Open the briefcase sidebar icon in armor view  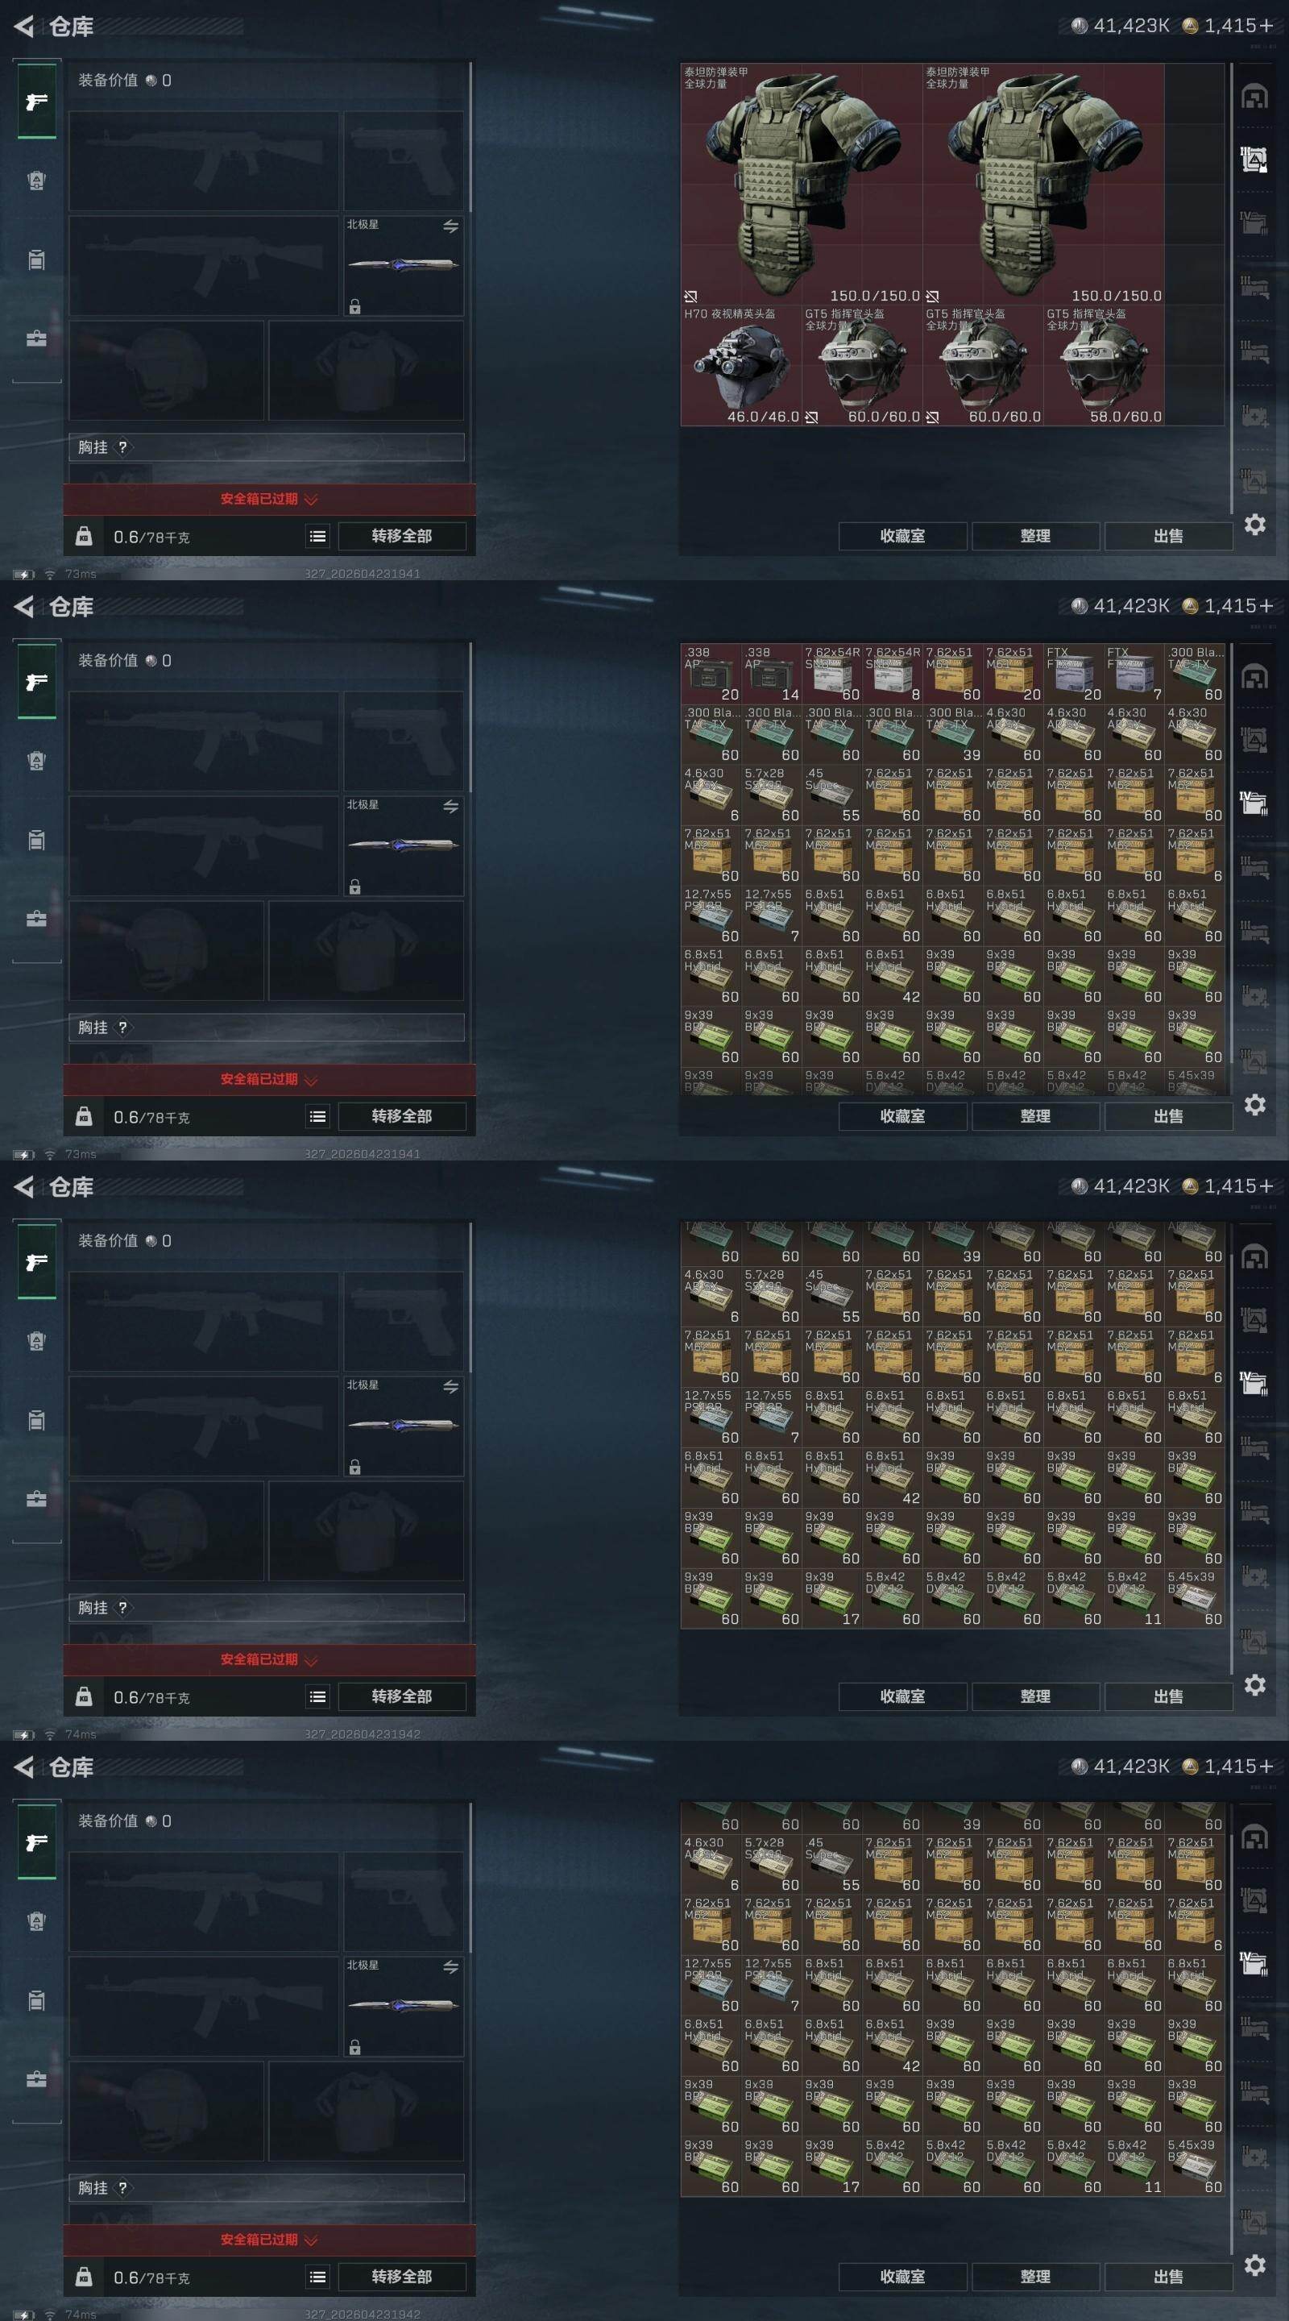[x=36, y=338]
